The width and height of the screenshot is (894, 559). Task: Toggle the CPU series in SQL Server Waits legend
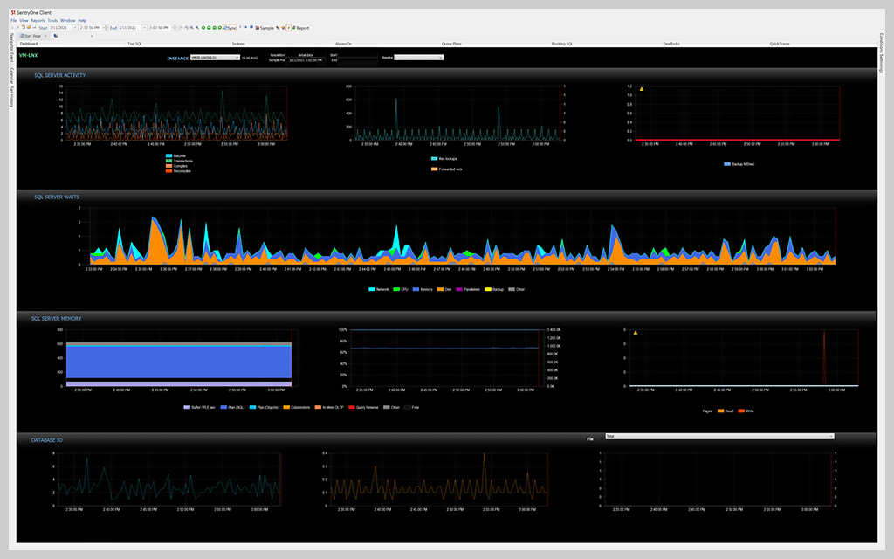tap(404, 289)
